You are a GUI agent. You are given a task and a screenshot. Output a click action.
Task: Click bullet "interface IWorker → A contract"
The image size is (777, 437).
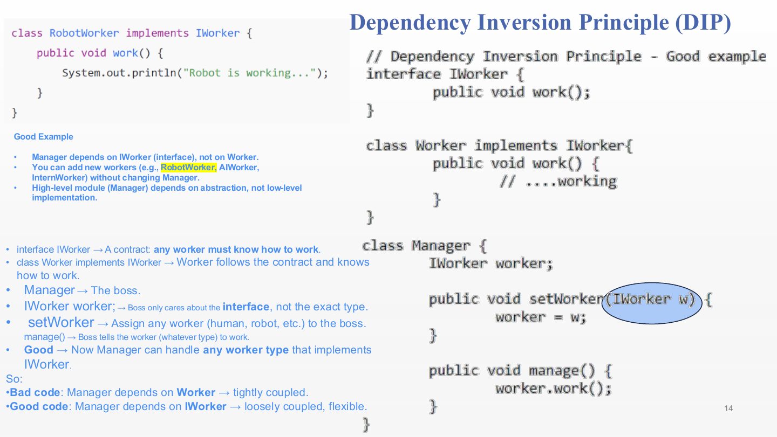(x=168, y=249)
